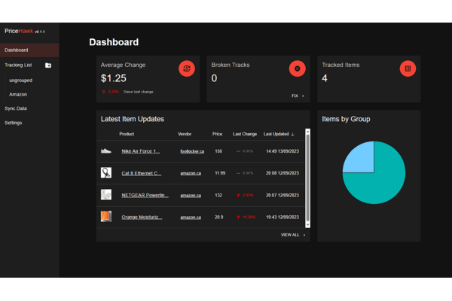Open Tracking List in sidebar
Image resolution: width=452 pixels, height=301 pixels.
tap(18, 65)
